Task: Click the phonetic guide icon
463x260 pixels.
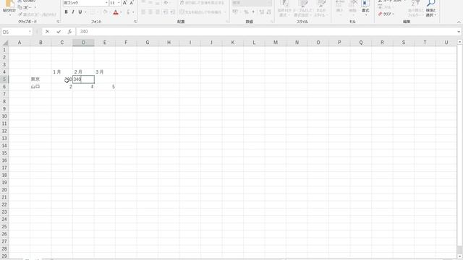Action: click(128, 12)
